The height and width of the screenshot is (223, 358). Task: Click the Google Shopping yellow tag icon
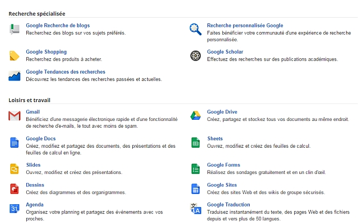14,56
